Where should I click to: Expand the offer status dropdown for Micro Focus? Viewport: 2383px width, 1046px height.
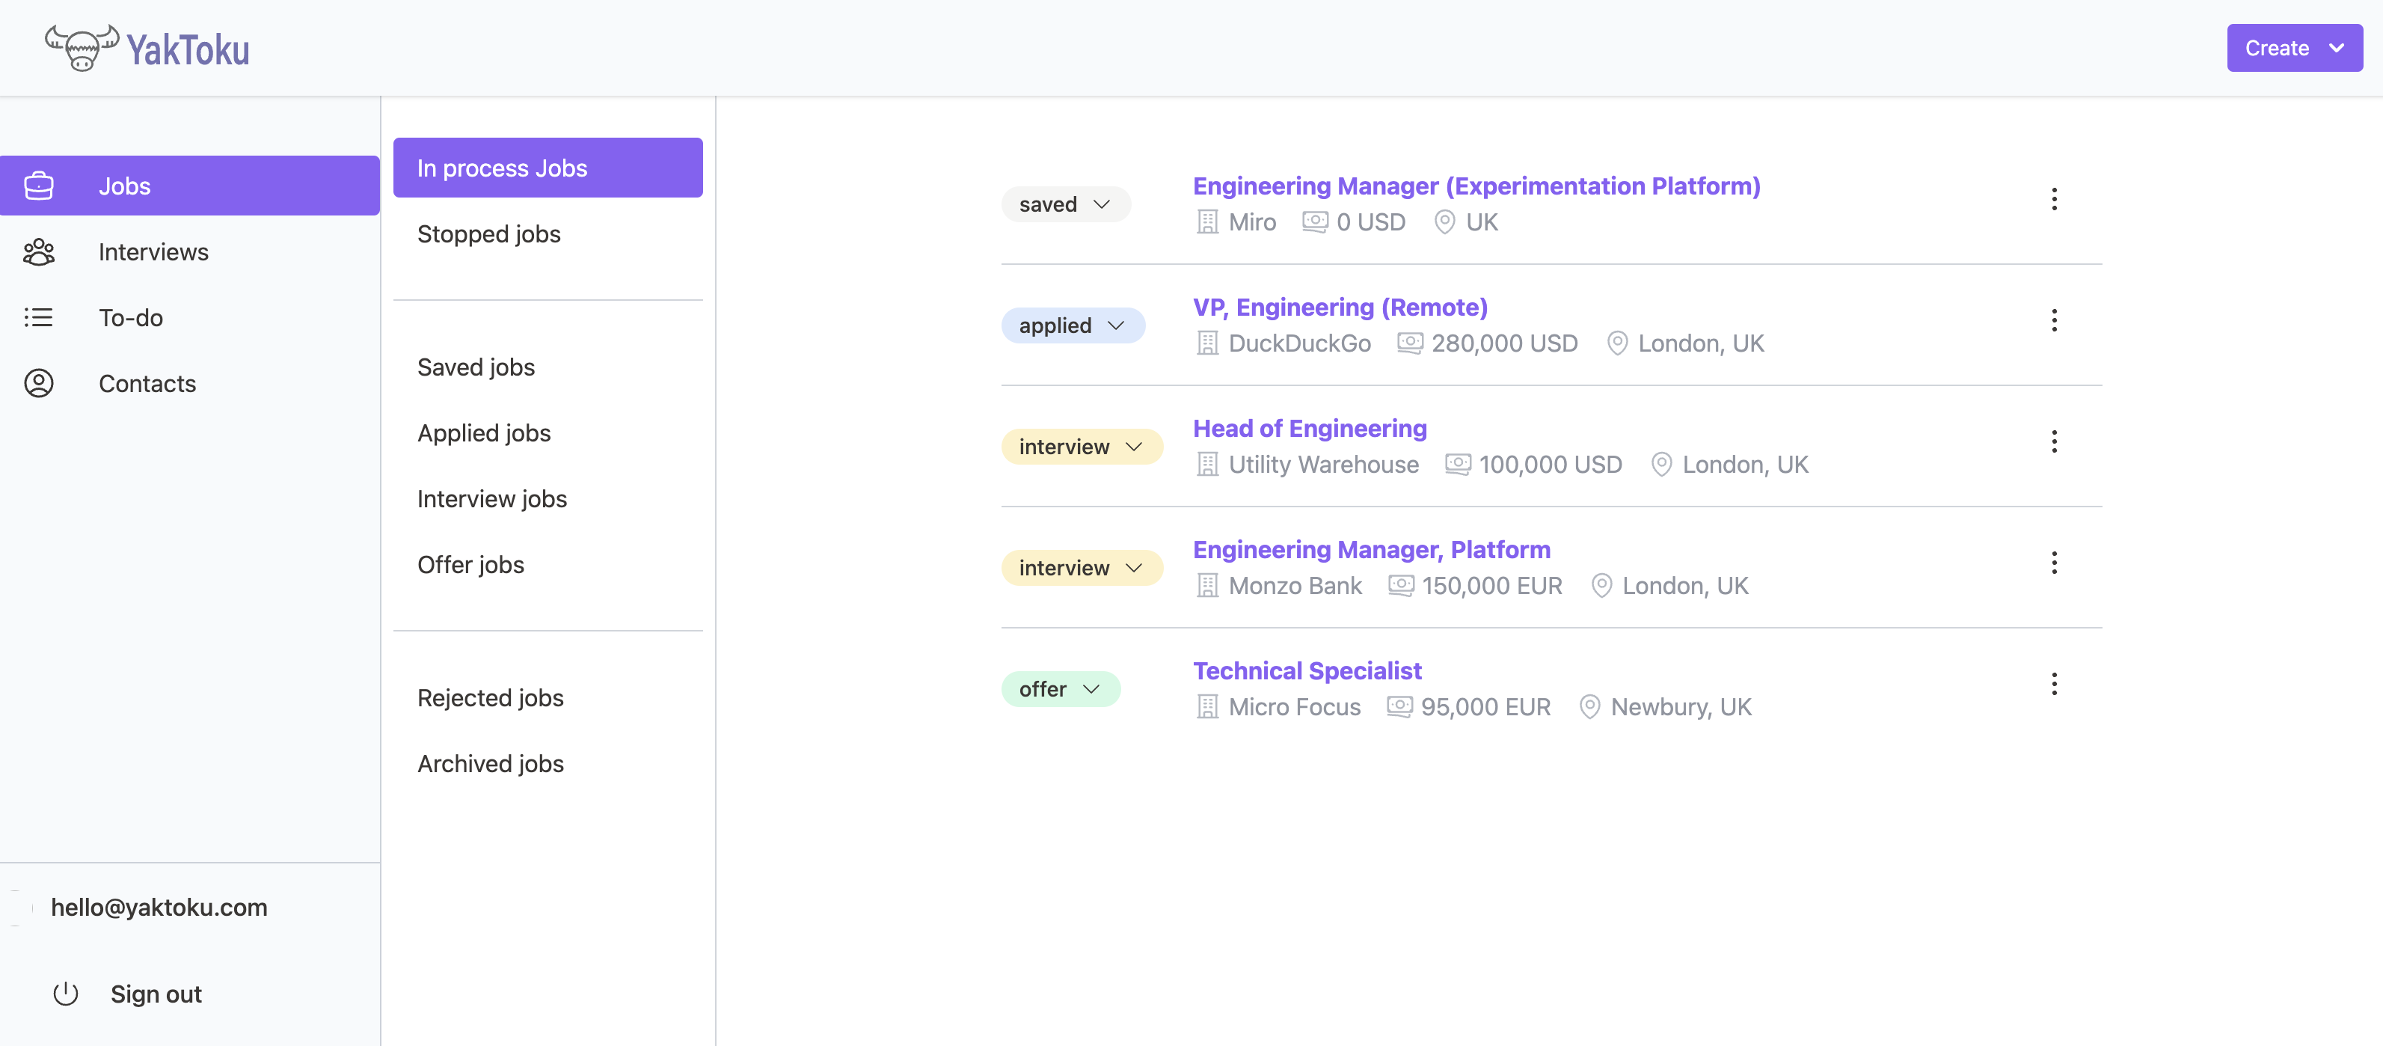(1060, 690)
